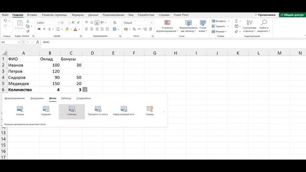Click the Format Painter brush icon
The height and width of the screenshot is (172, 306).
(28, 31)
